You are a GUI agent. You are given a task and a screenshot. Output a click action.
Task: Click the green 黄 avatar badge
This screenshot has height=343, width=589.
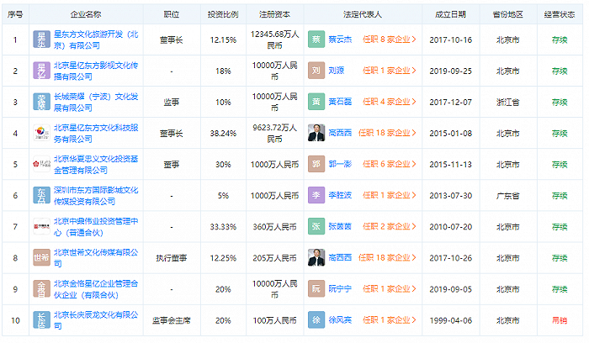[316, 102]
